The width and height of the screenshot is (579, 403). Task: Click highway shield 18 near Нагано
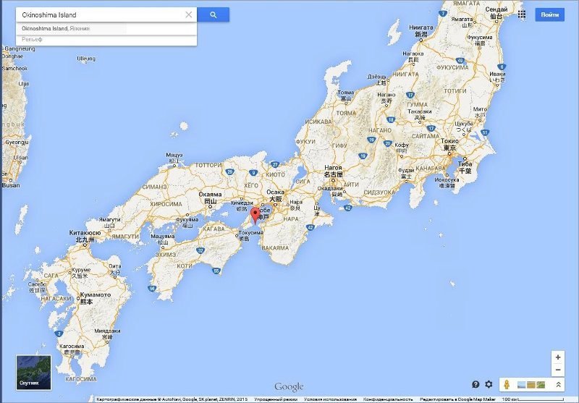(x=391, y=119)
